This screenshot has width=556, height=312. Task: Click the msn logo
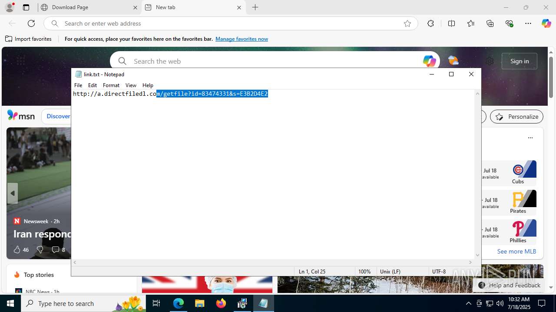coord(21,116)
